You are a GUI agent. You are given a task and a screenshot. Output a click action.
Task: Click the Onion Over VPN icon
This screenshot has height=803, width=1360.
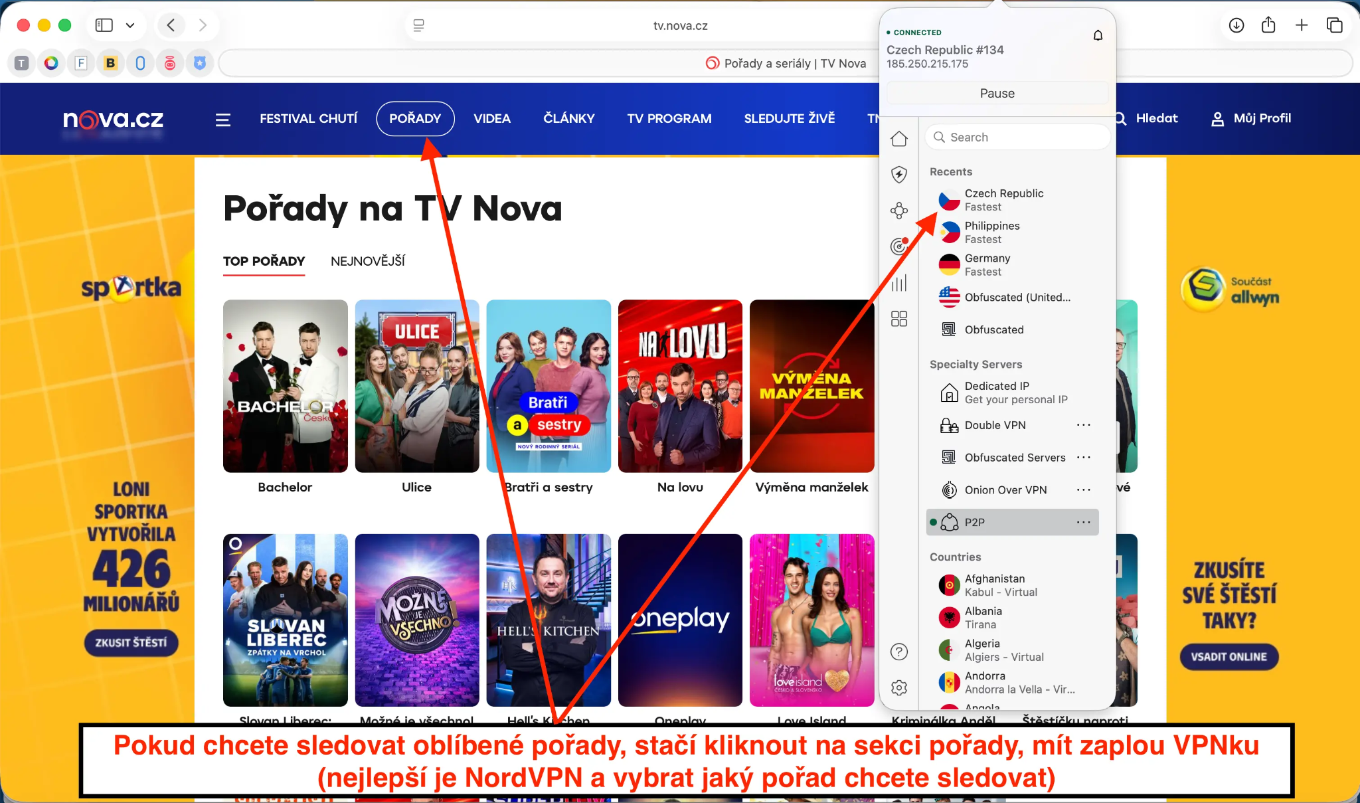(949, 490)
